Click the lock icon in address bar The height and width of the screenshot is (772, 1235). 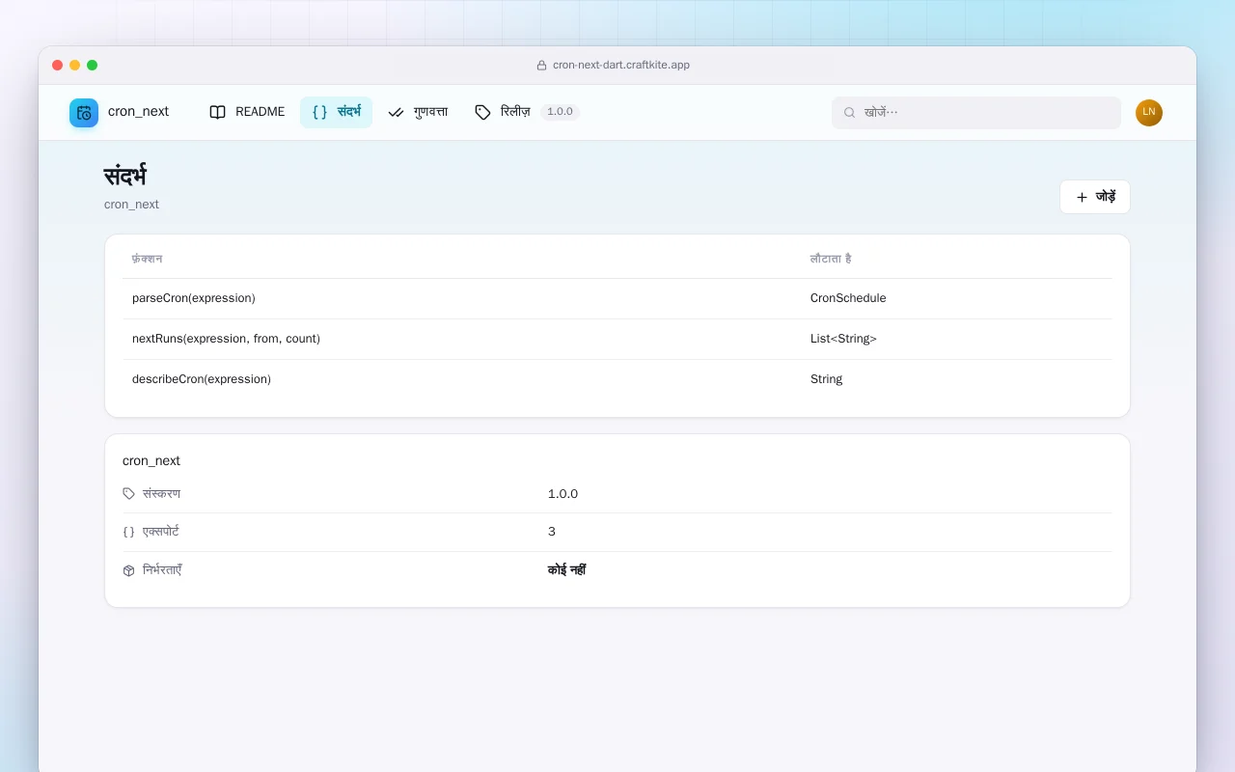coord(542,66)
